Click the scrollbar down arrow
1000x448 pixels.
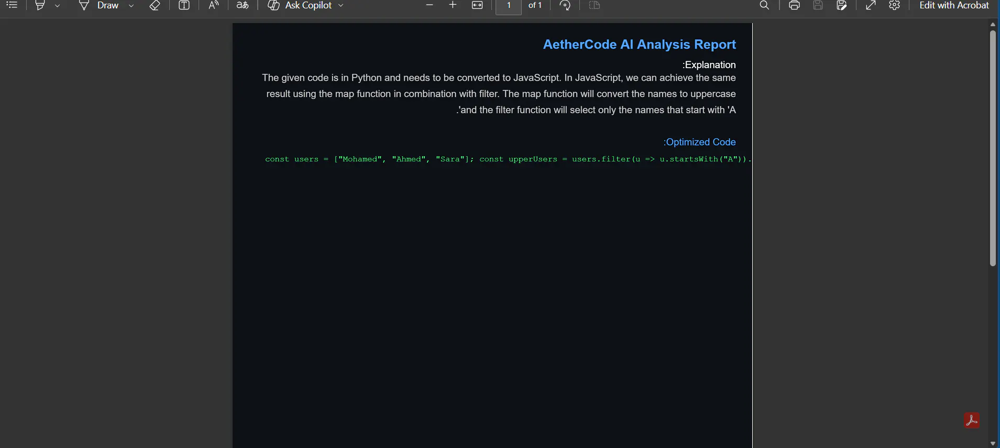(993, 443)
